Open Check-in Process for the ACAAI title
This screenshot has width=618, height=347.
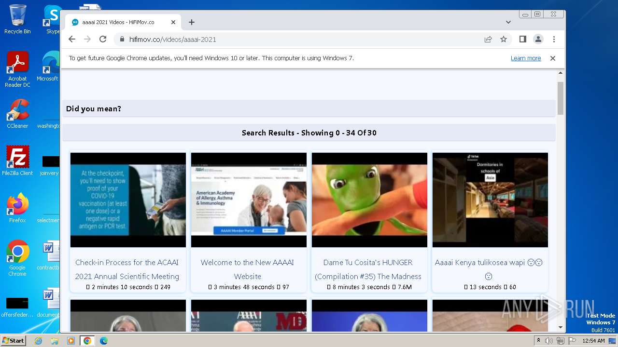127,269
